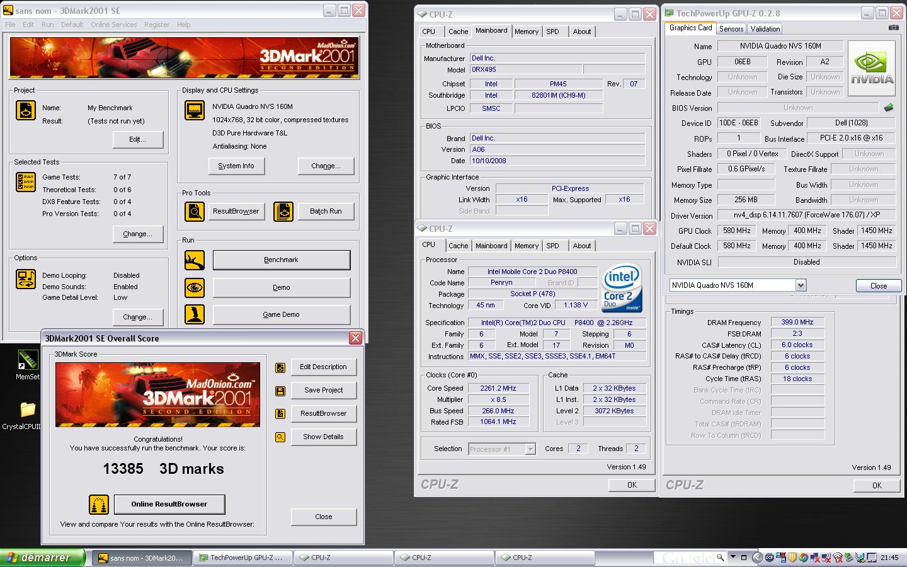Click Close in the Overall Score dialog
Screen dimensions: 907x567
(324, 517)
